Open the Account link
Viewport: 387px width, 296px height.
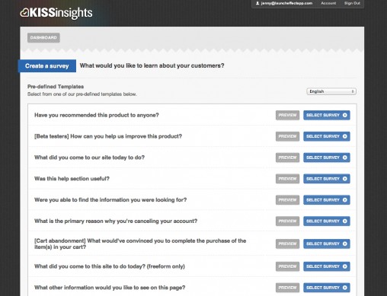click(x=328, y=3)
